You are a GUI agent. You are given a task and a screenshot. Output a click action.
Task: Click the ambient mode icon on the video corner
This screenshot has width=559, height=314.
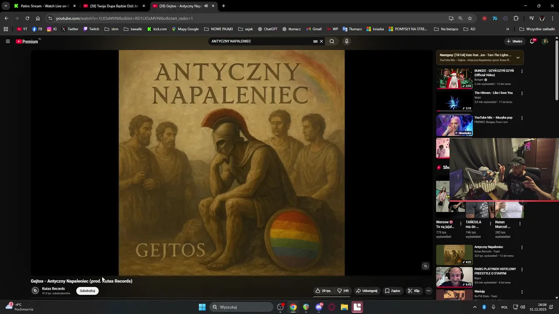tap(426, 266)
